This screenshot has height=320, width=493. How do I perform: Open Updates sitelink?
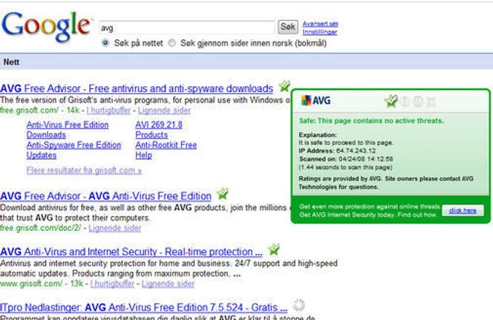pos(42,155)
